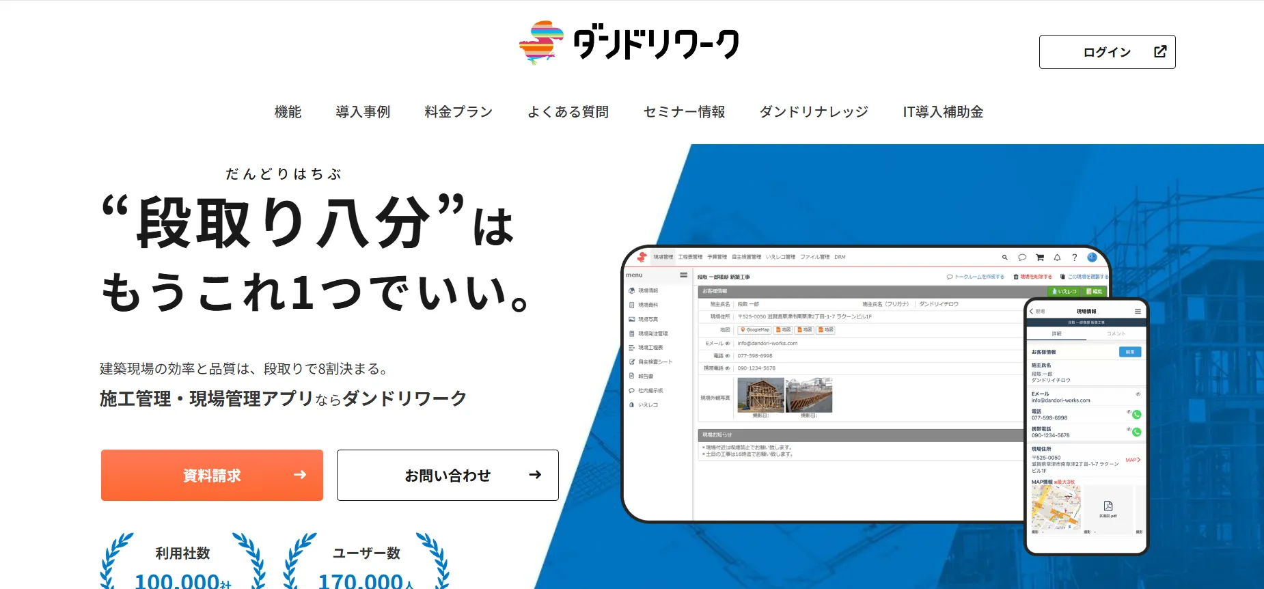View セミナー情報 in the navigation bar

684,112
